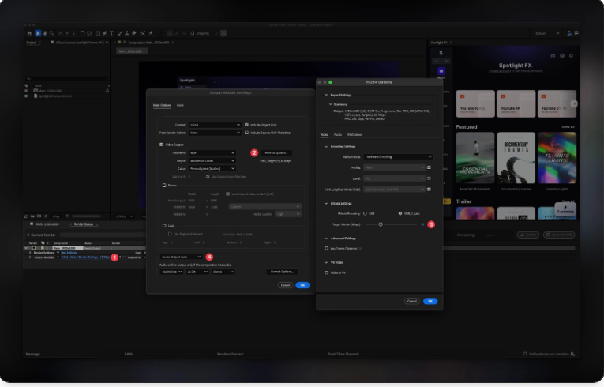Viewport: 604px width, 387px height.
Task: Click the Spotlight FX home sidebar icon
Action: [x=441, y=71]
